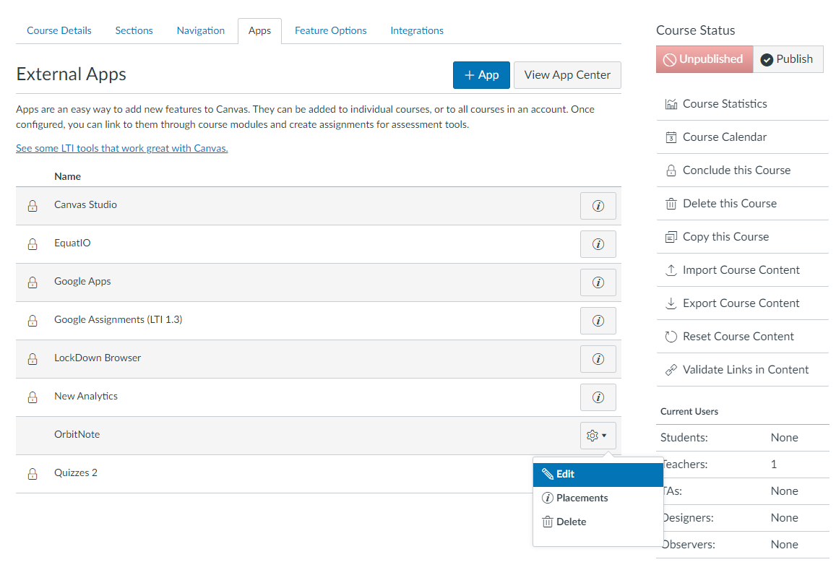The height and width of the screenshot is (583, 836).
Task: Select the Apps tab
Action: point(259,30)
